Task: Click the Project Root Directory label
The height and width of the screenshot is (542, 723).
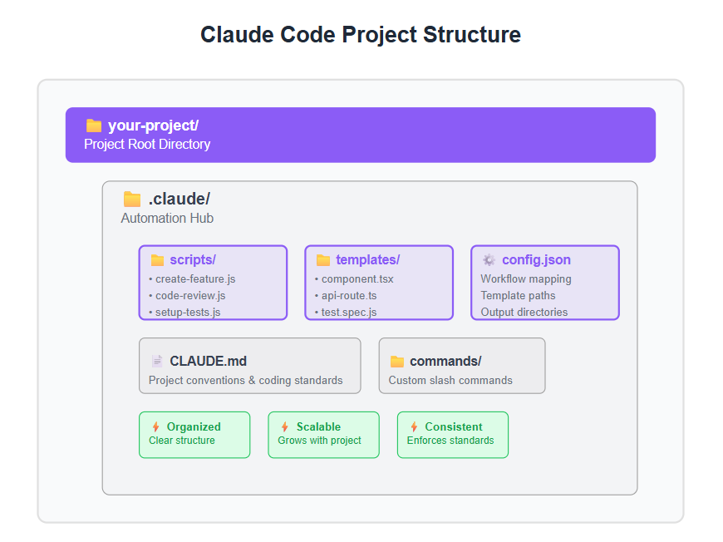Action: click(147, 145)
